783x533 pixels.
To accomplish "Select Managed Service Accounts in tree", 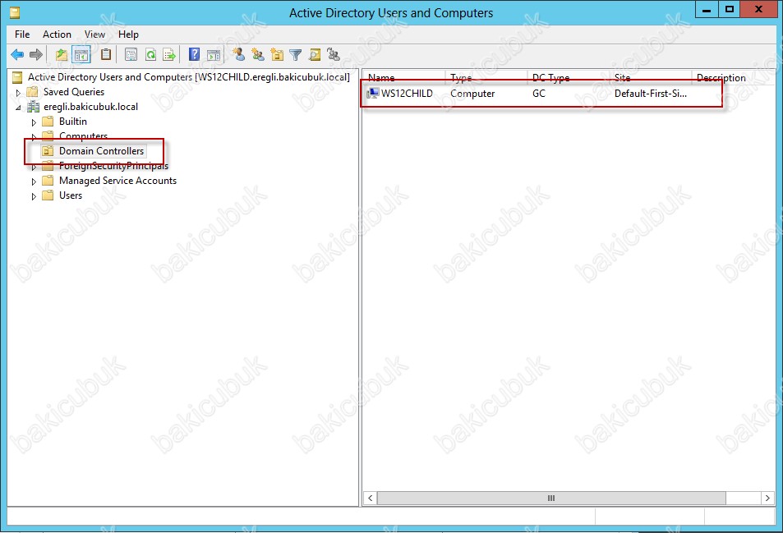I will tap(117, 181).
